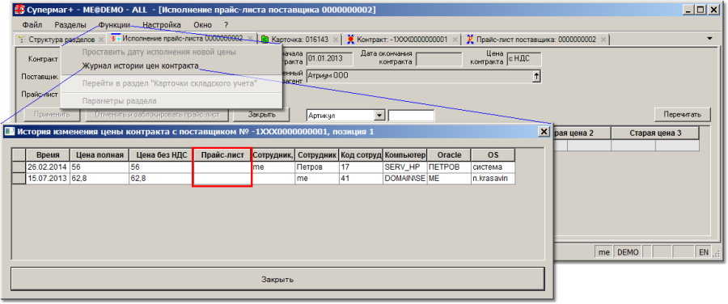This screenshot has height=304, width=728.
Task: Click the Закрыть button in main window
Action: 262,114
